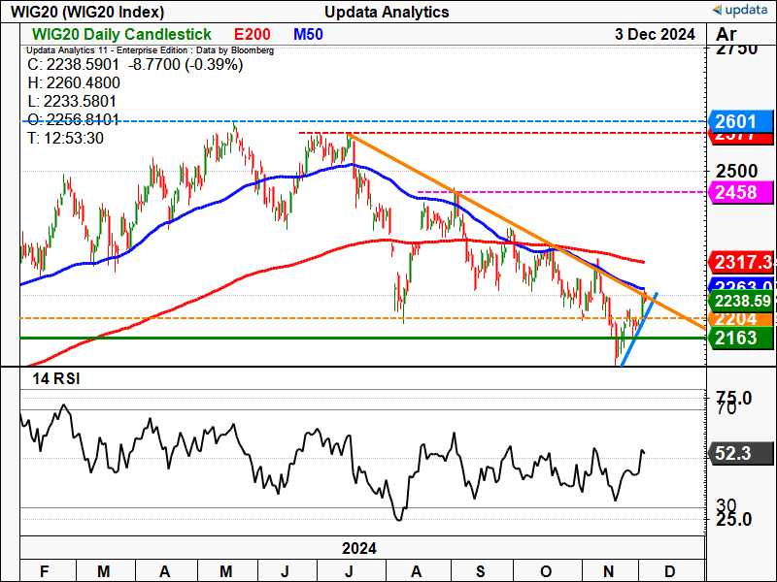
Task: Click the 'F' February month label
Action: point(44,571)
